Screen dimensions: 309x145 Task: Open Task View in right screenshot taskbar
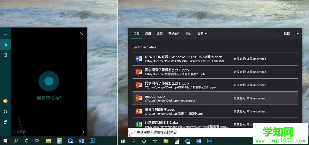pyautogui.click(x=155, y=141)
